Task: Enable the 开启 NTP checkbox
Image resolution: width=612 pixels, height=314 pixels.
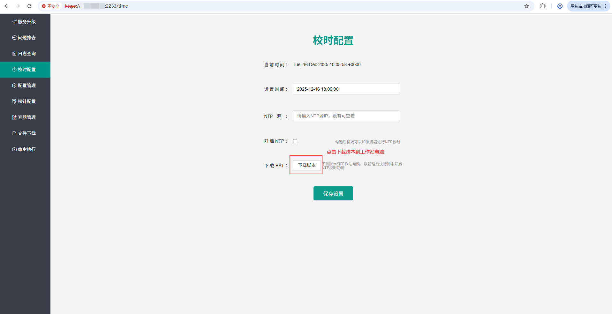Action: 295,141
